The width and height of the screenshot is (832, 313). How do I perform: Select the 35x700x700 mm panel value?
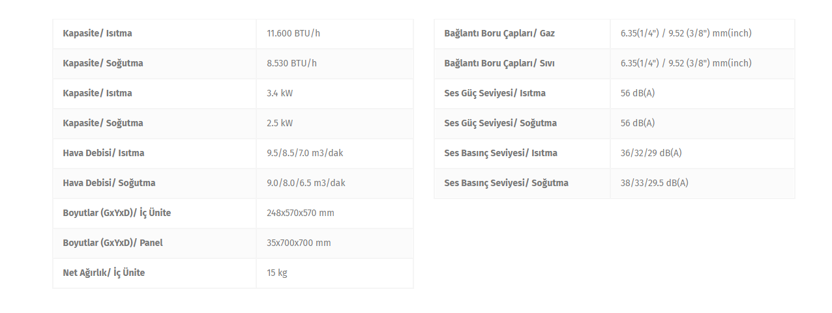click(299, 243)
